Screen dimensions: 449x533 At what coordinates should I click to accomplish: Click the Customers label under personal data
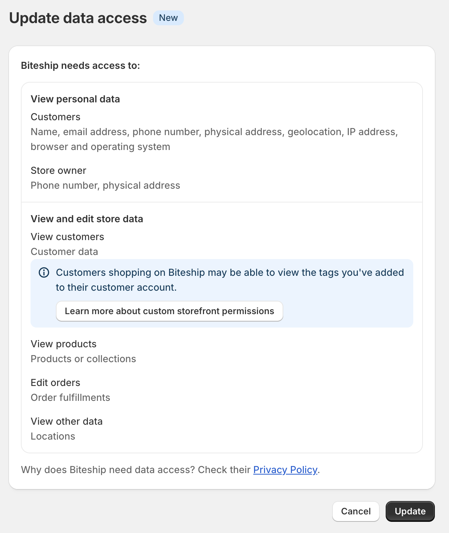55,117
